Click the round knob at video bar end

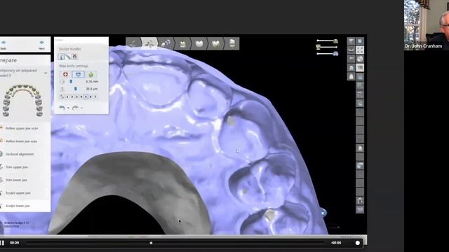tap(357, 243)
